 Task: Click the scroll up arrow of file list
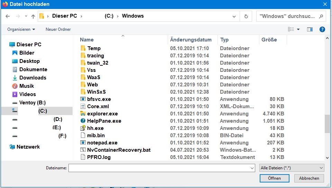tap(327, 38)
